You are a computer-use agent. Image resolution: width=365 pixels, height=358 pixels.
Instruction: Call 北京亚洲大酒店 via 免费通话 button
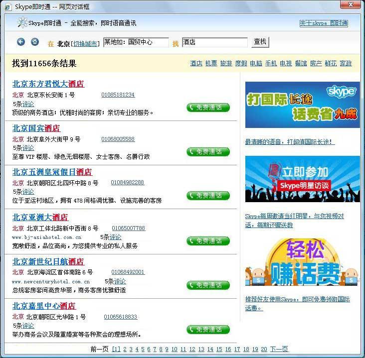pos(208,241)
